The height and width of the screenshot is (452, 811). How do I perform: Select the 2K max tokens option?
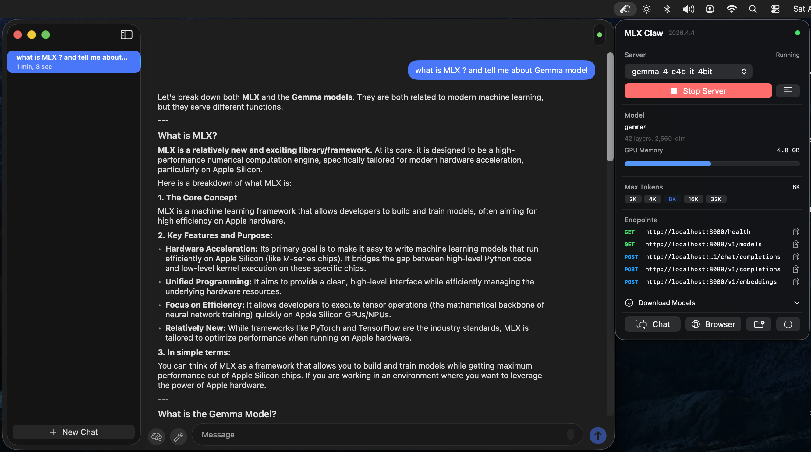click(632, 199)
